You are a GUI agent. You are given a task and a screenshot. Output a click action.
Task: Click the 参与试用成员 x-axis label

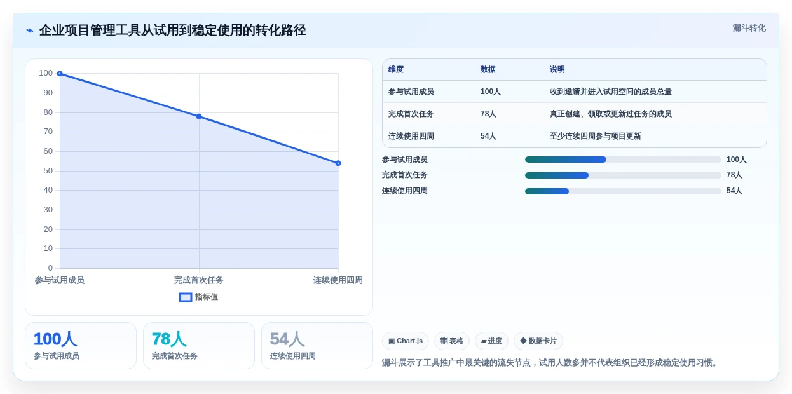point(60,280)
